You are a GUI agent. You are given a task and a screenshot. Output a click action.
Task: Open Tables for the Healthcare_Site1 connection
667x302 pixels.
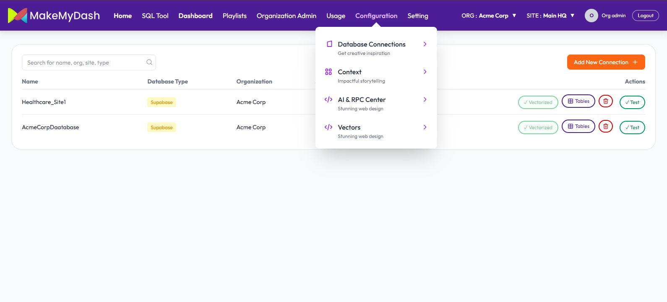(578, 102)
